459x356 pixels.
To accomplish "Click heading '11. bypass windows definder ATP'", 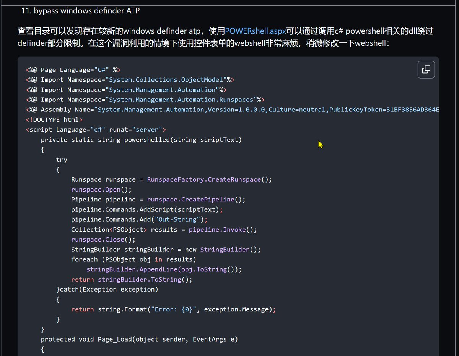I will [x=80, y=11].
